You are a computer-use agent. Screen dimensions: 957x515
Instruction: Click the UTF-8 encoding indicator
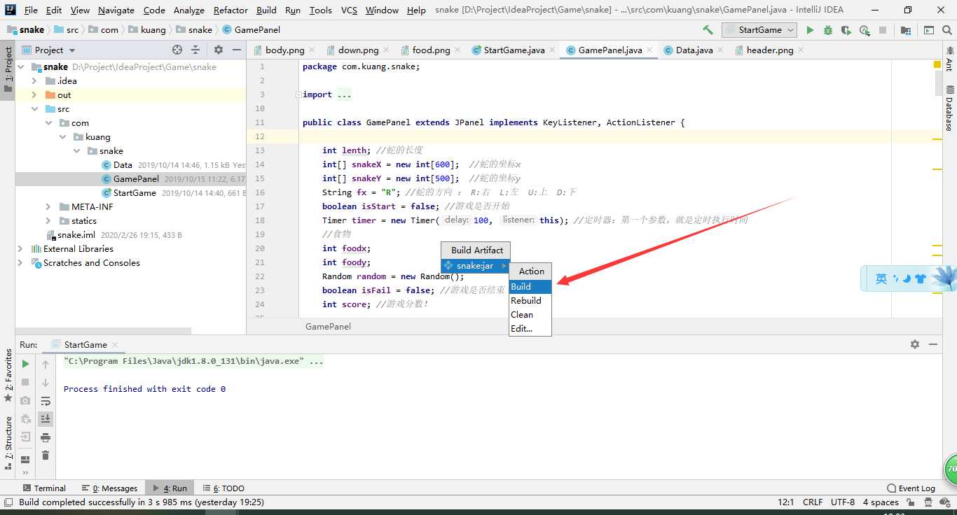click(x=842, y=502)
